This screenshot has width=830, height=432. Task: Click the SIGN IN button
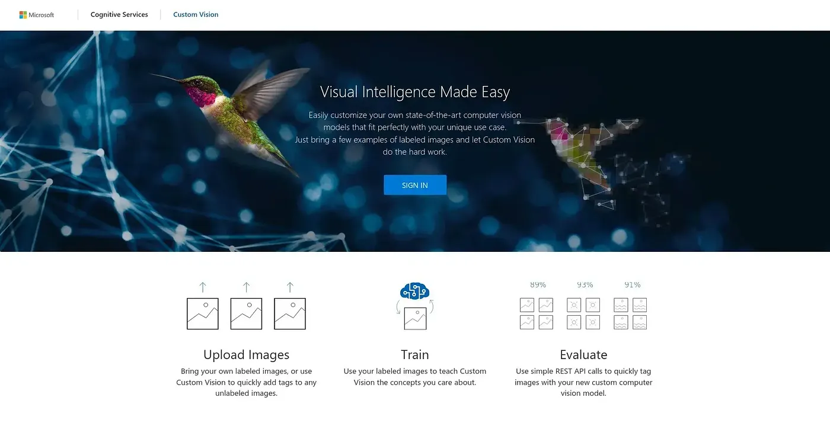tap(415, 185)
